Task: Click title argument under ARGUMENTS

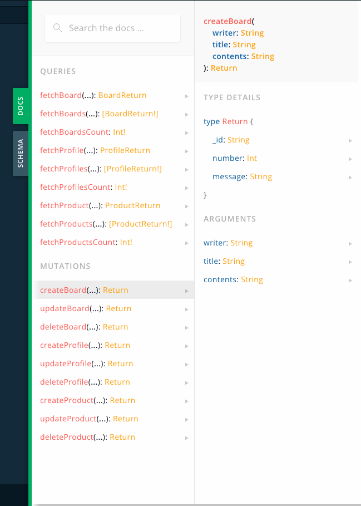Action: coord(211,262)
